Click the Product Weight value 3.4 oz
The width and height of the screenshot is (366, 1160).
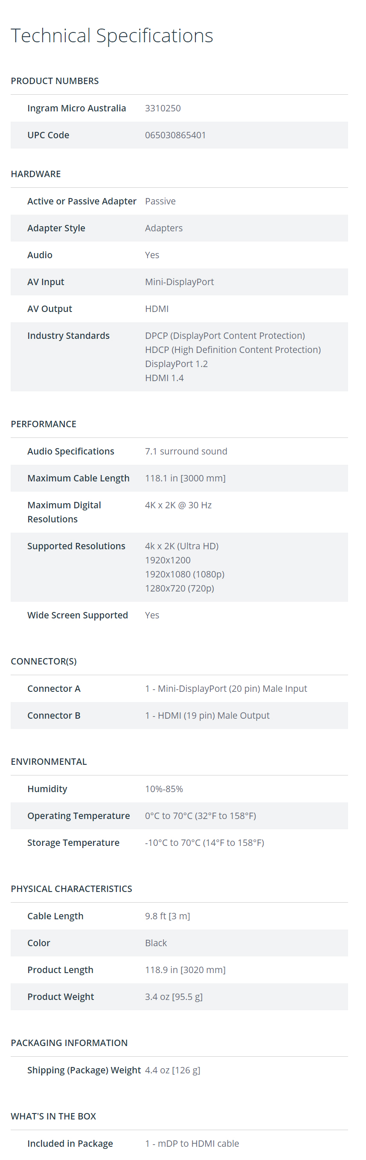coord(173,997)
